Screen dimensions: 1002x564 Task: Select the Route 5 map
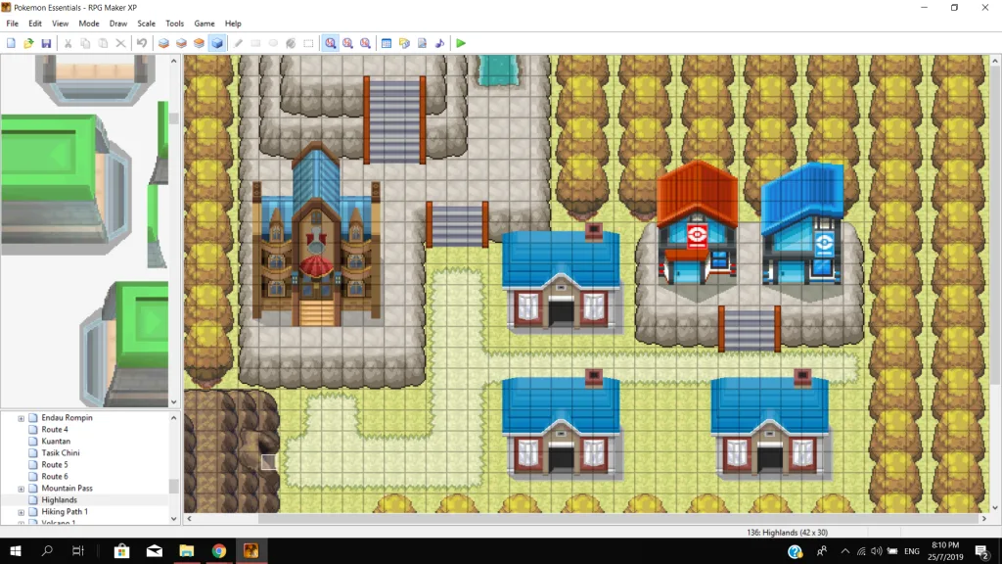click(55, 465)
